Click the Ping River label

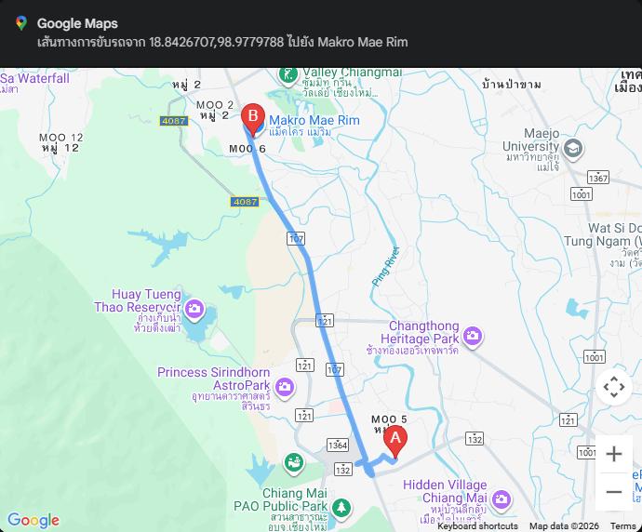[x=386, y=266]
